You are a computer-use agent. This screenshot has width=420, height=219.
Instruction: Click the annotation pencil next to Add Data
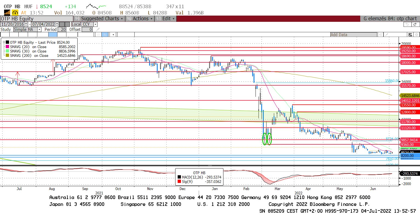point(387,35)
